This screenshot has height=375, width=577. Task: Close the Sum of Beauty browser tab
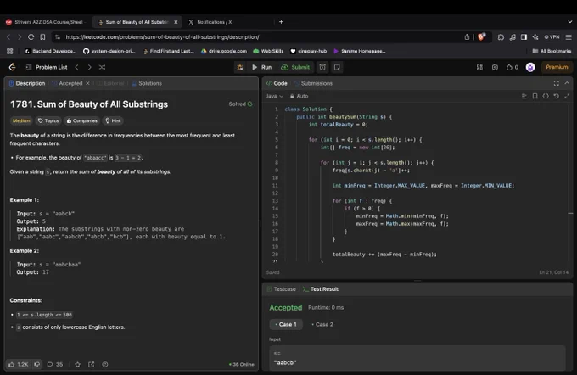pyautogui.click(x=176, y=22)
